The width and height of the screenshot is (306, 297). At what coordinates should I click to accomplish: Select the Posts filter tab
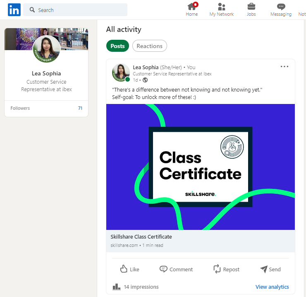pyautogui.click(x=117, y=46)
